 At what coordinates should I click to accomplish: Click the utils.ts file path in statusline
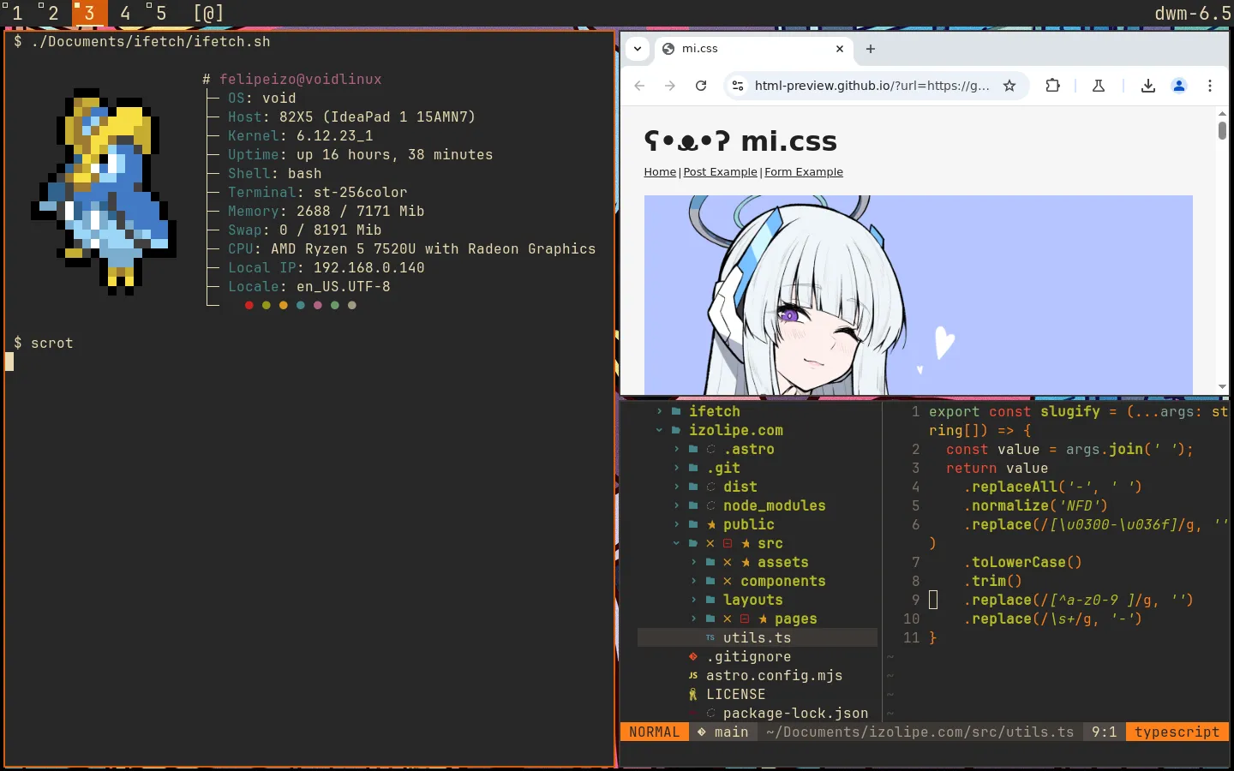(920, 732)
